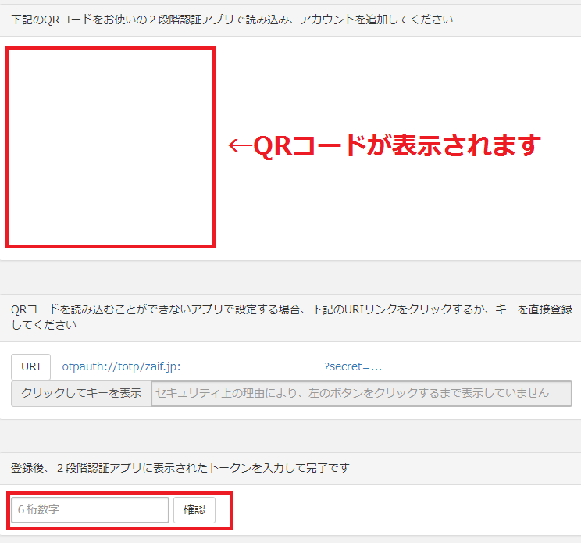The width and height of the screenshot is (581, 543).
Task: Select the text 下記のQRコードをお使いの２段階認証アプリで読み込み
Action: 151,20
